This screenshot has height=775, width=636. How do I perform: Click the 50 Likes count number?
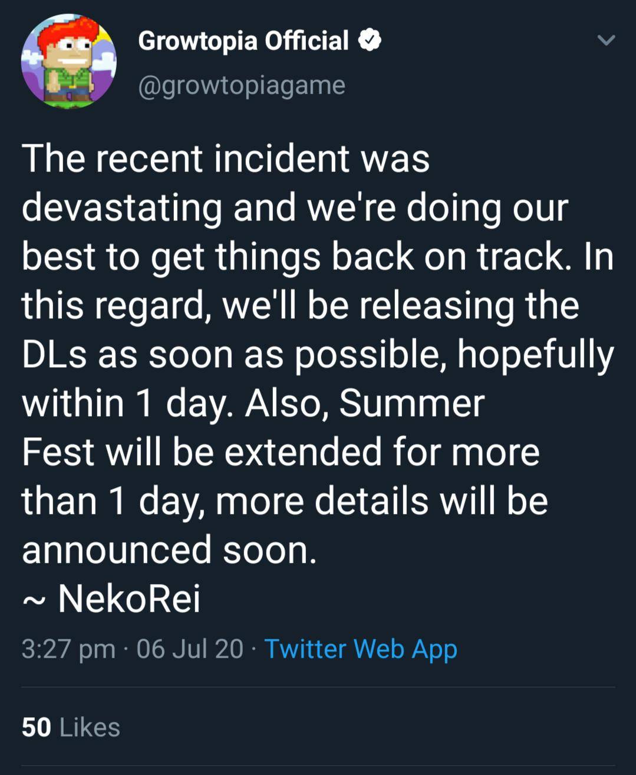(37, 727)
